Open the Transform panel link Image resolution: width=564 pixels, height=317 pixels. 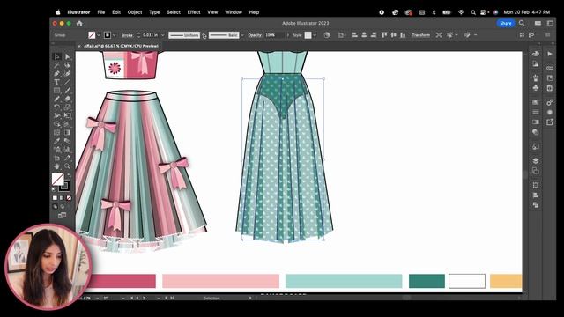tap(421, 35)
